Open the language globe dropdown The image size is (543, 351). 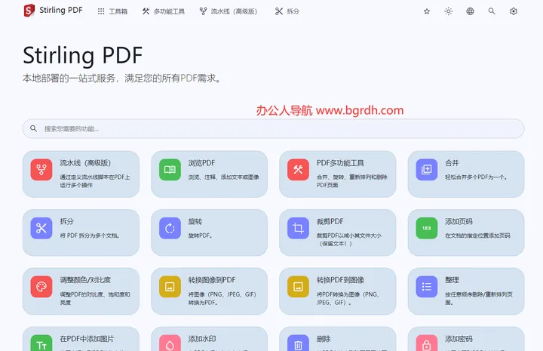470,11
